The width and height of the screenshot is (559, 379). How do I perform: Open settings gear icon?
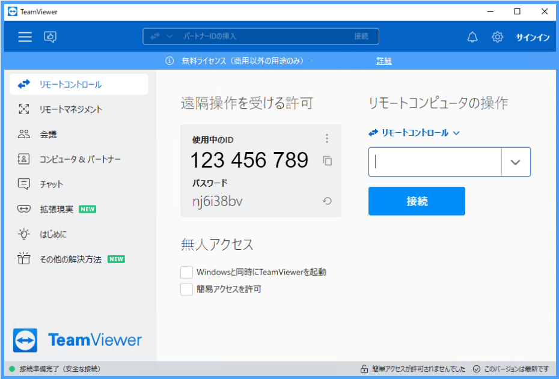tap(497, 37)
